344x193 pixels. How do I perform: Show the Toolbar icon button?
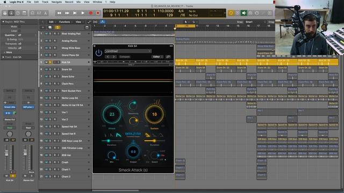(24, 13)
